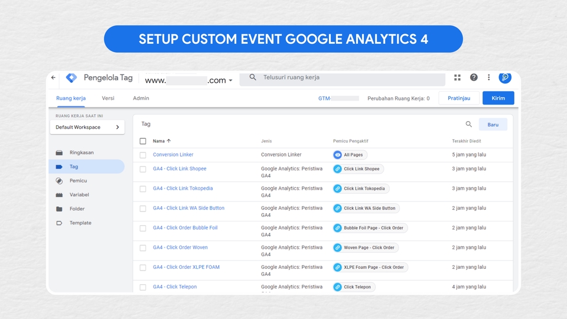Go back using the left arrow
567x319 pixels.
point(54,77)
